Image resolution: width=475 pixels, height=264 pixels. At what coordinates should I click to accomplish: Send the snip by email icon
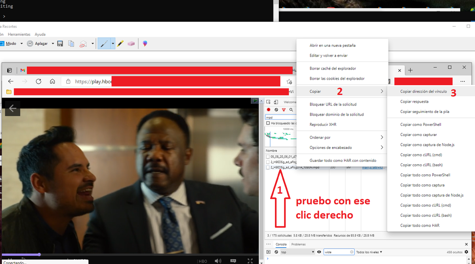83,44
